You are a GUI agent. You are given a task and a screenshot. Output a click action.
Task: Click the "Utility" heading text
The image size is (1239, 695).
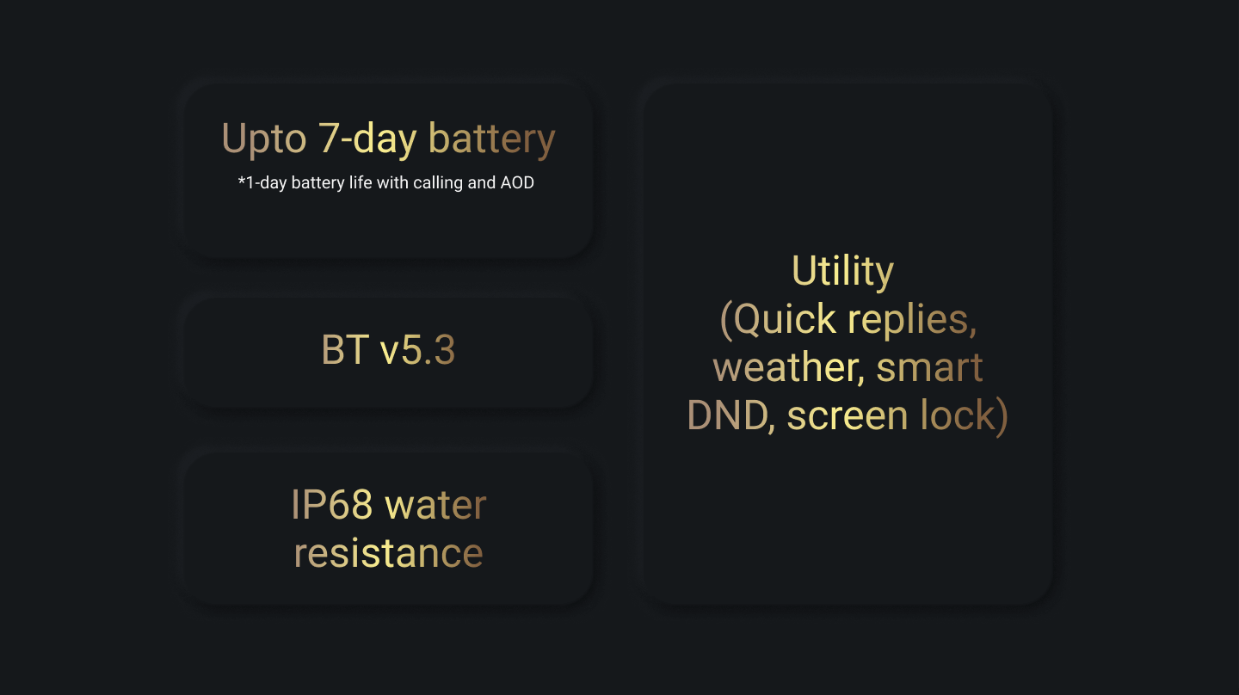point(842,272)
